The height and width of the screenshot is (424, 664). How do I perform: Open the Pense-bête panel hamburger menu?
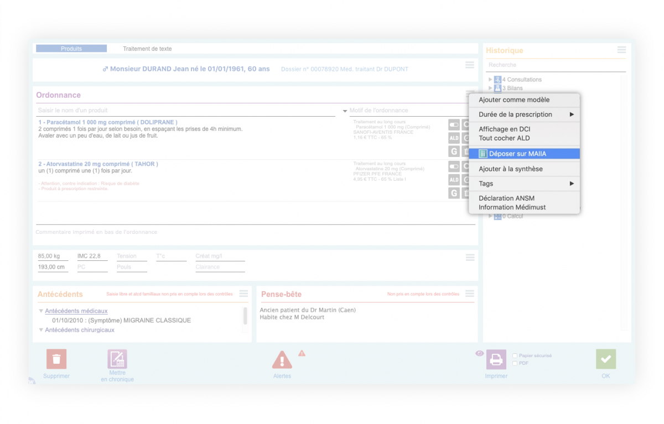click(470, 294)
